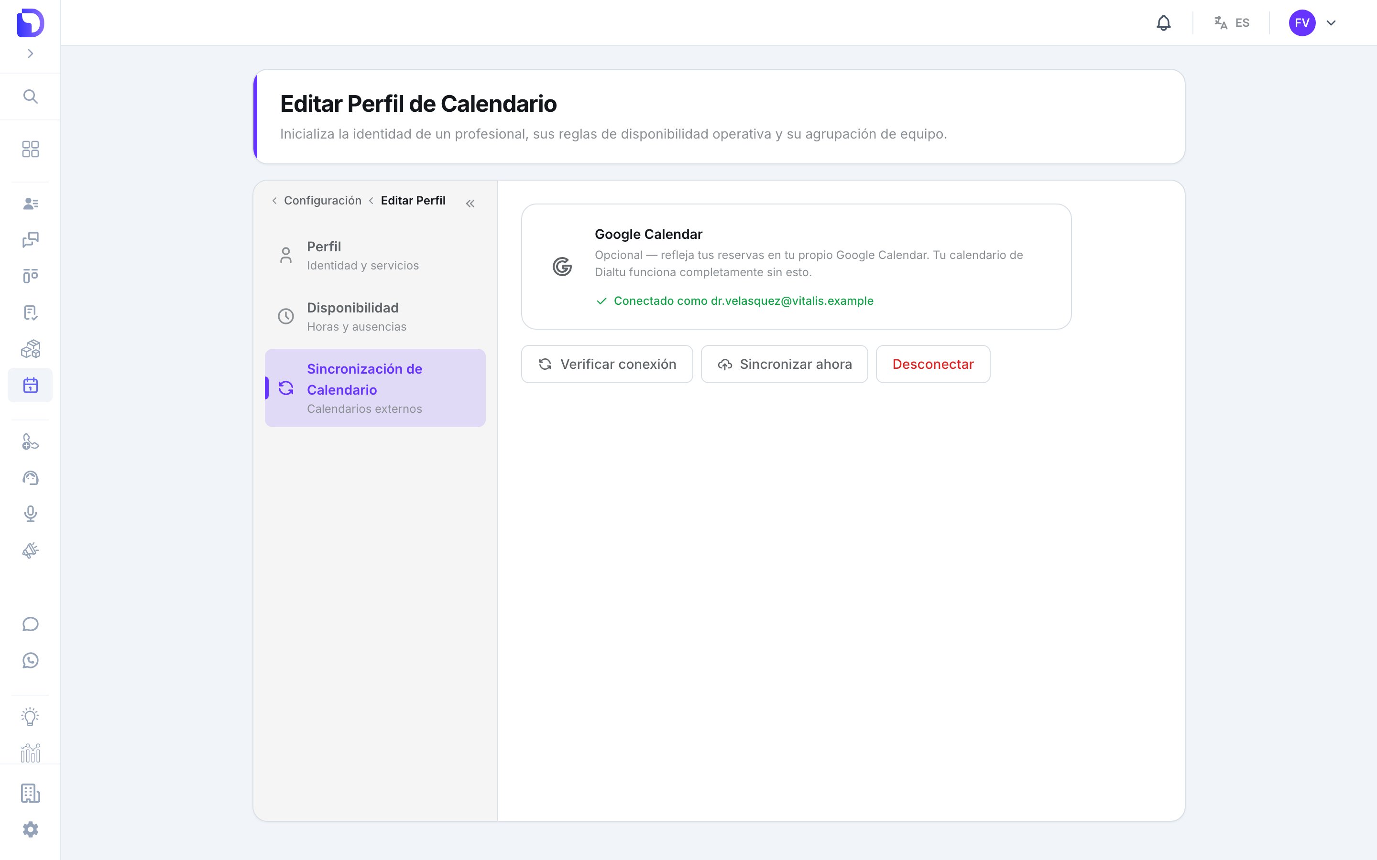Select the calendar icon in sidebar
The width and height of the screenshot is (1377, 860).
30,385
